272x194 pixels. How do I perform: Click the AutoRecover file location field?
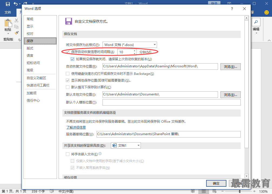click(x=160, y=66)
